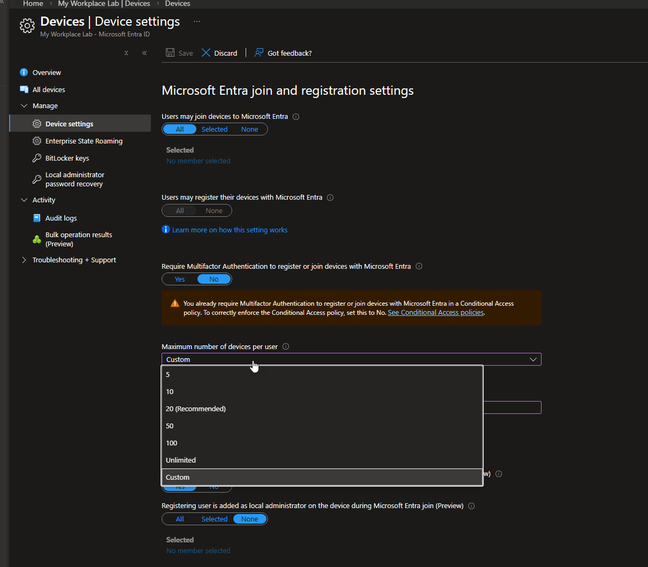Click the Got feedback person icon

259,52
